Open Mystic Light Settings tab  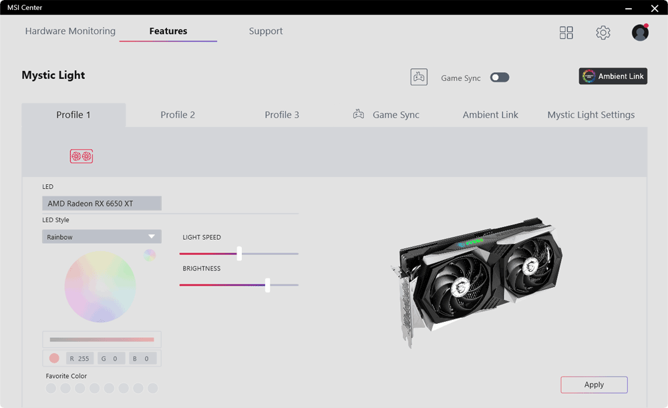pos(591,115)
